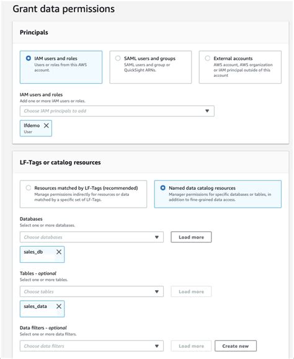Click the Create new data filter button
The height and width of the screenshot is (359, 294).
[236, 346]
